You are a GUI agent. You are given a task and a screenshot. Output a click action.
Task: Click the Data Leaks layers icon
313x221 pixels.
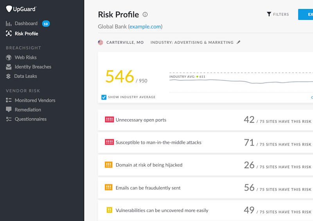coord(8,76)
